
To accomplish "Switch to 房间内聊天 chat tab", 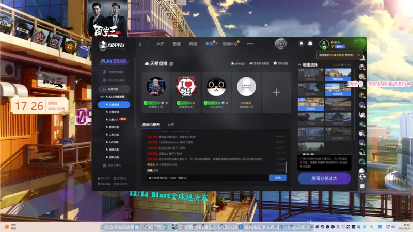I will coord(151,125).
